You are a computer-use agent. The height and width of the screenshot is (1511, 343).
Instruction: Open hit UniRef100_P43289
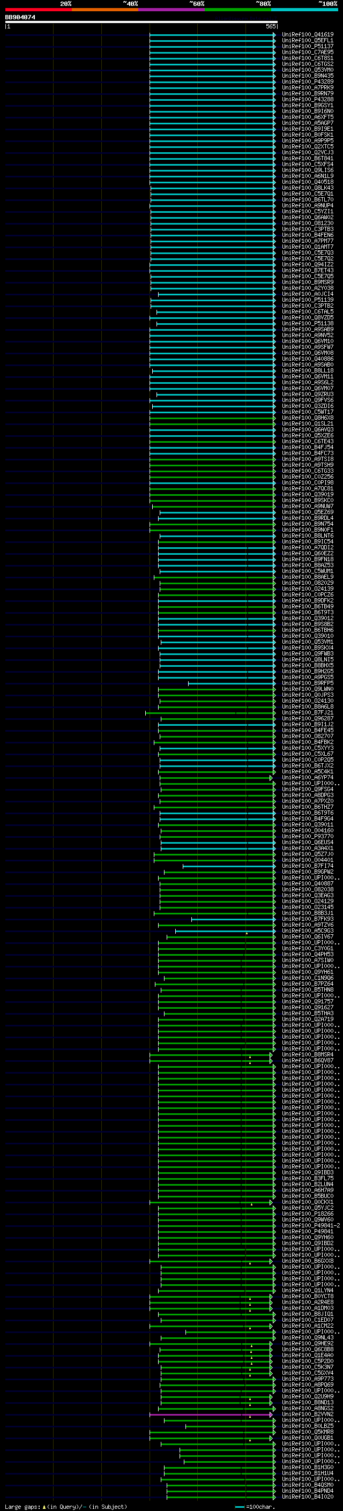click(307, 81)
